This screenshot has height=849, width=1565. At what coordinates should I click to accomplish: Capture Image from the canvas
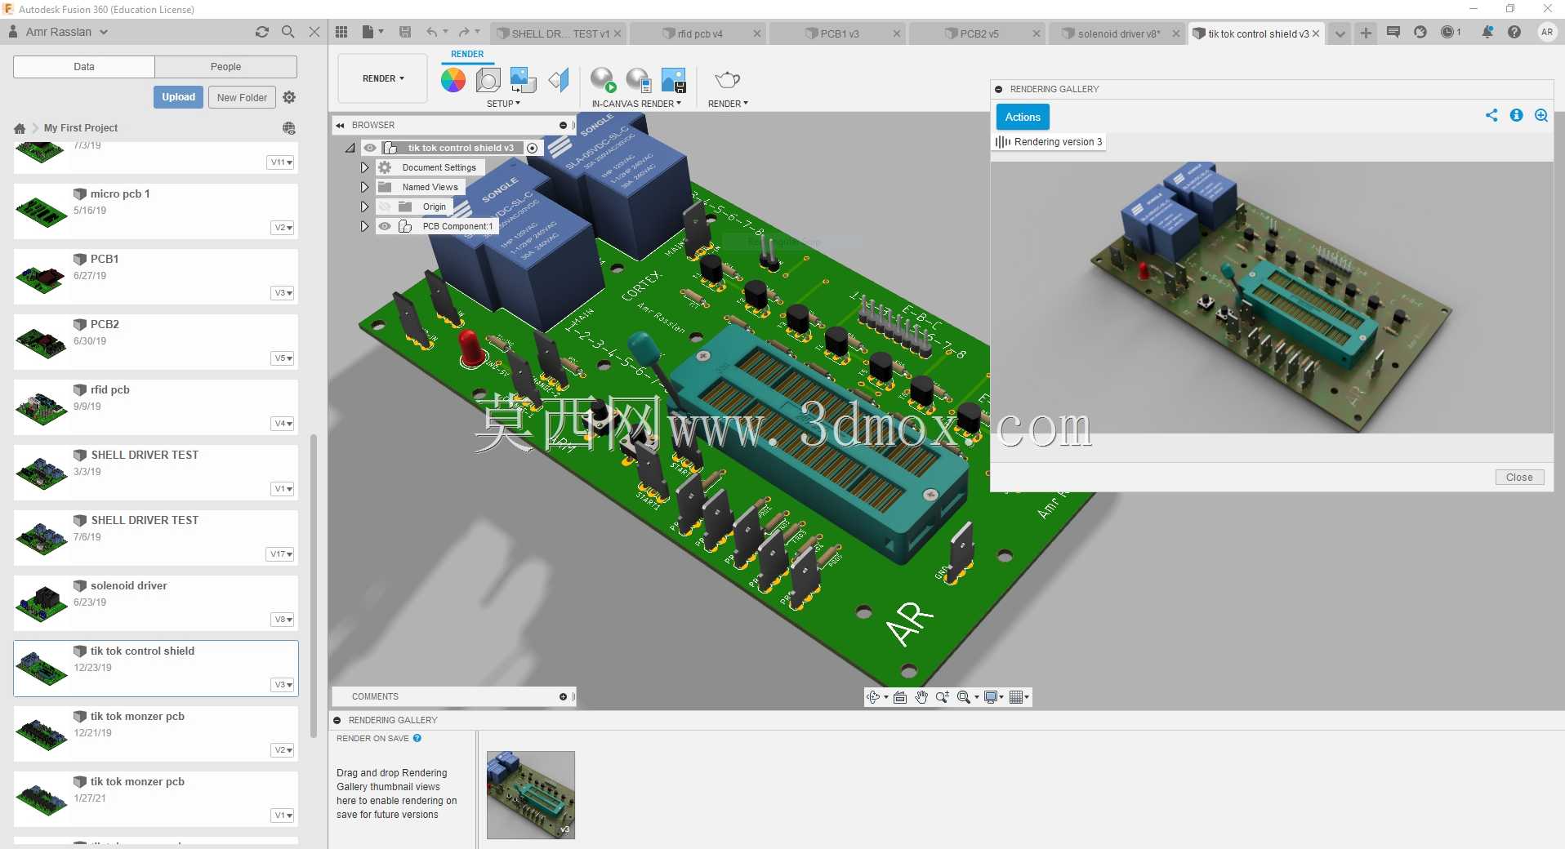[674, 80]
